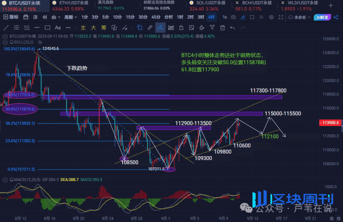This screenshot has height=222, width=343.
Task: Choose the Fibonacci retracement lines tool
Action: click(x=27, y=28)
